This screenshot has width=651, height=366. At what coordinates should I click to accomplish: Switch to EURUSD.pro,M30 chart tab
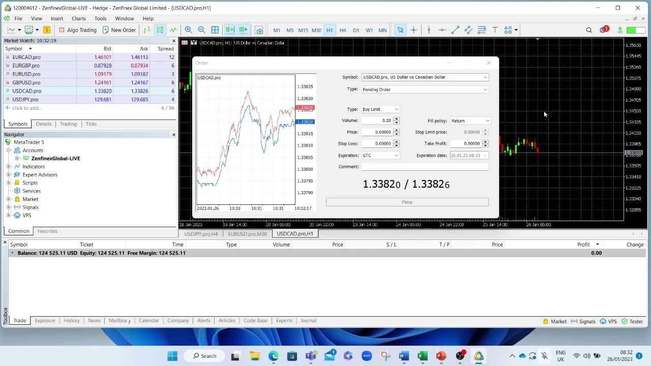coord(247,234)
